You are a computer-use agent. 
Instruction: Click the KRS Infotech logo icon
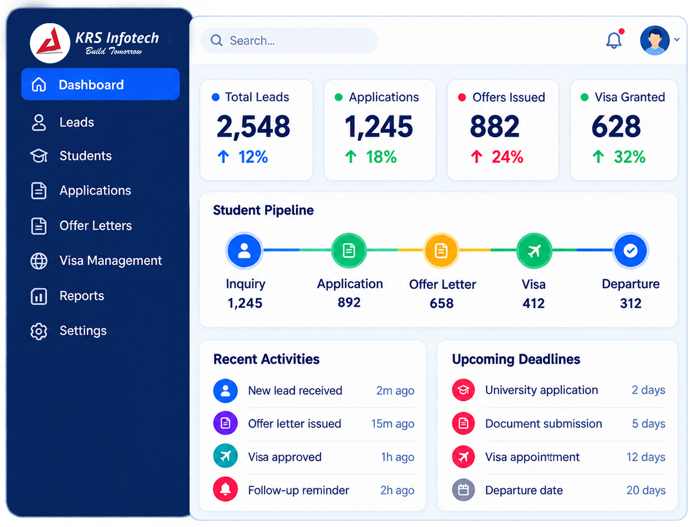(x=50, y=43)
